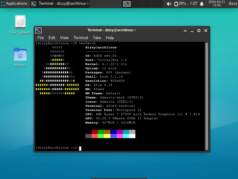Click the 'neofetch' command text
This screenshot has width=238, height=179.
click(x=87, y=43)
